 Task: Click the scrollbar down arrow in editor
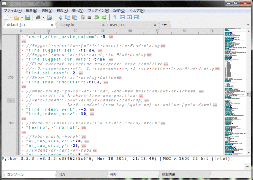point(249,153)
